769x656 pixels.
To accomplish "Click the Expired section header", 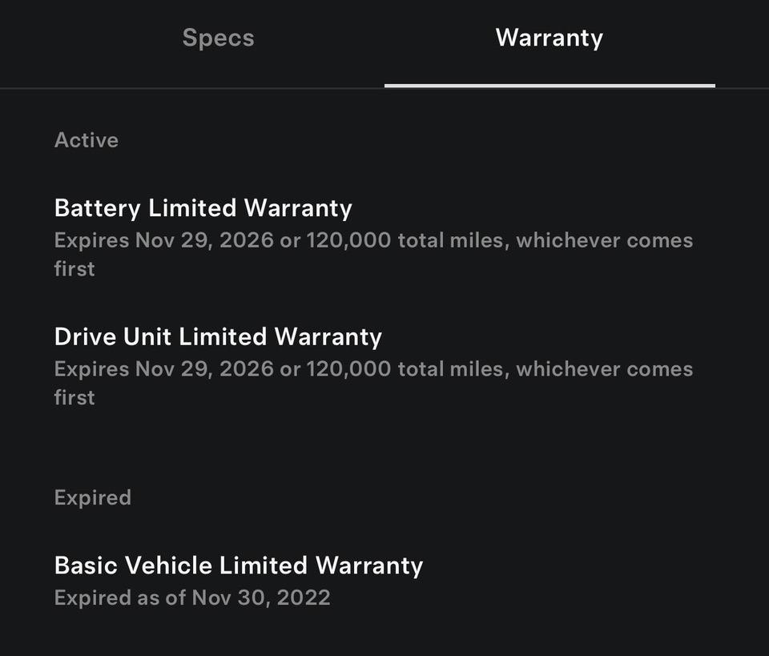I will pos(92,497).
